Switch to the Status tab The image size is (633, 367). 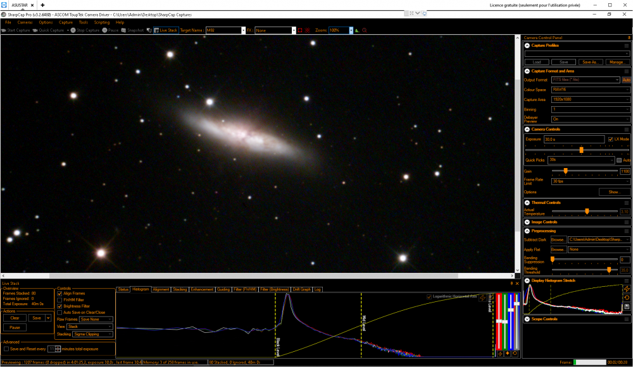tap(123, 289)
